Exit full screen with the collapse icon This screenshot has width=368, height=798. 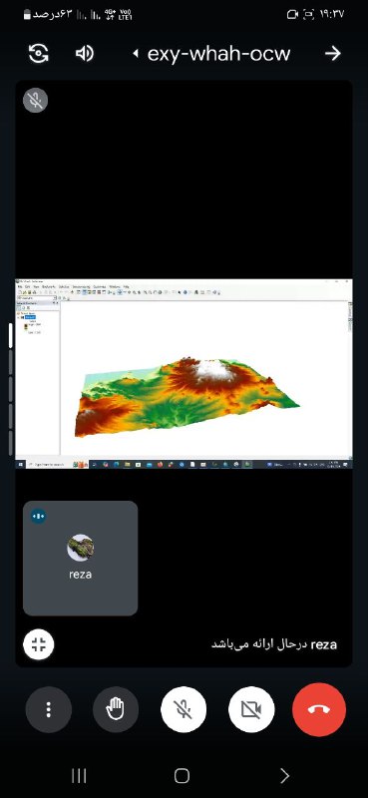39,644
